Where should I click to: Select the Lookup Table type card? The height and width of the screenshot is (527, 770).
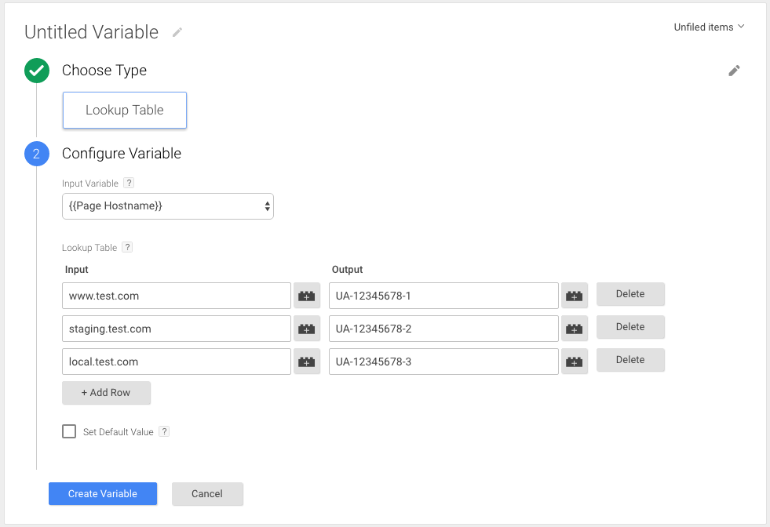pos(124,110)
